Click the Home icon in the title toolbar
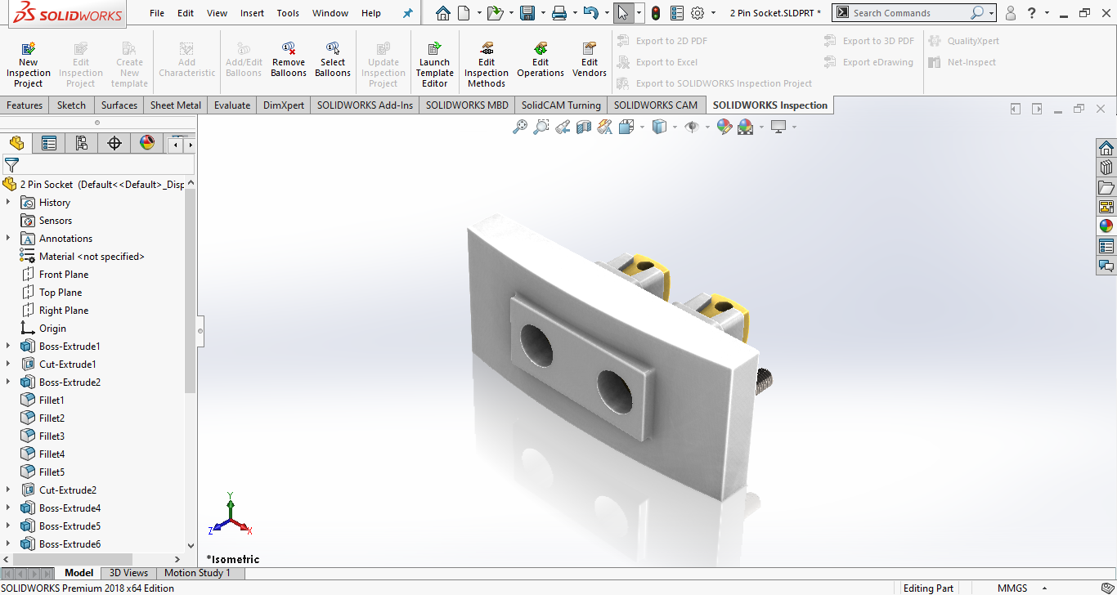Image resolution: width=1117 pixels, height=595 pixels. [x=442, y=13]
